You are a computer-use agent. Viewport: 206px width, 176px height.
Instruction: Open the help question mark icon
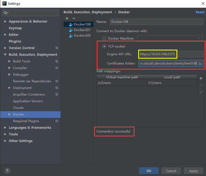(7, 171)
